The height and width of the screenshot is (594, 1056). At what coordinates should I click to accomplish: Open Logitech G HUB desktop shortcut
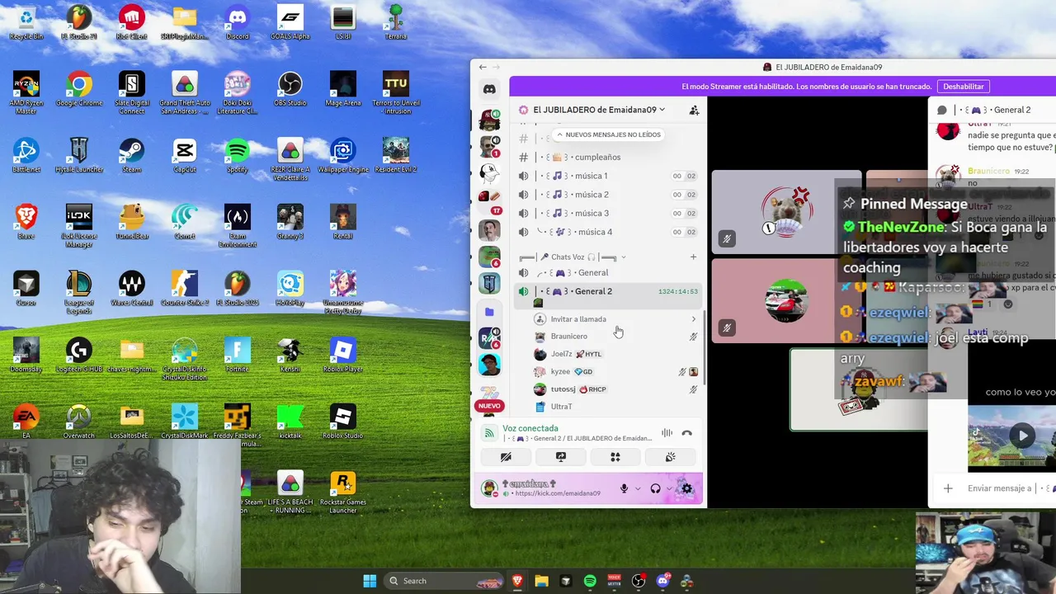pos(79,356)
